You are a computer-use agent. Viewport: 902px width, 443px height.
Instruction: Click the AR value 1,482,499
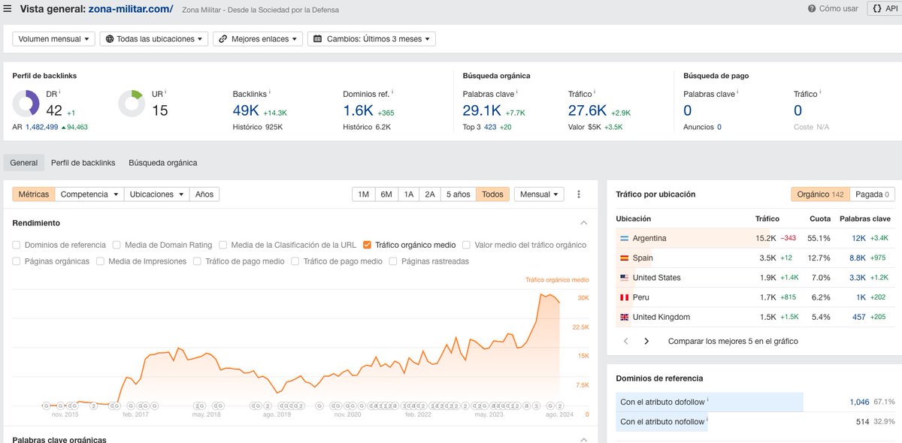pyautogui.click(x=42, y=127)
